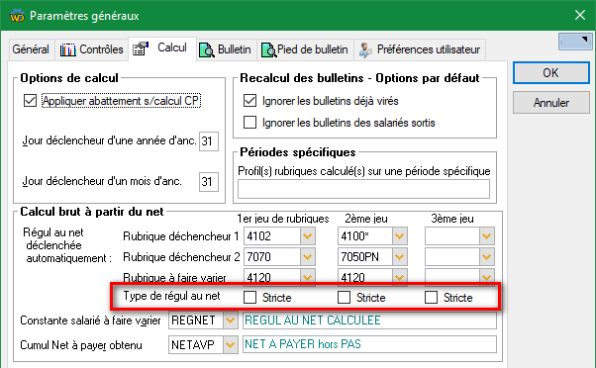The height and width of the screenshot is (368, 596).
Task: Open dropdown of Rubrique déclencheur 1 value 4102
Action: coord(308,236)
